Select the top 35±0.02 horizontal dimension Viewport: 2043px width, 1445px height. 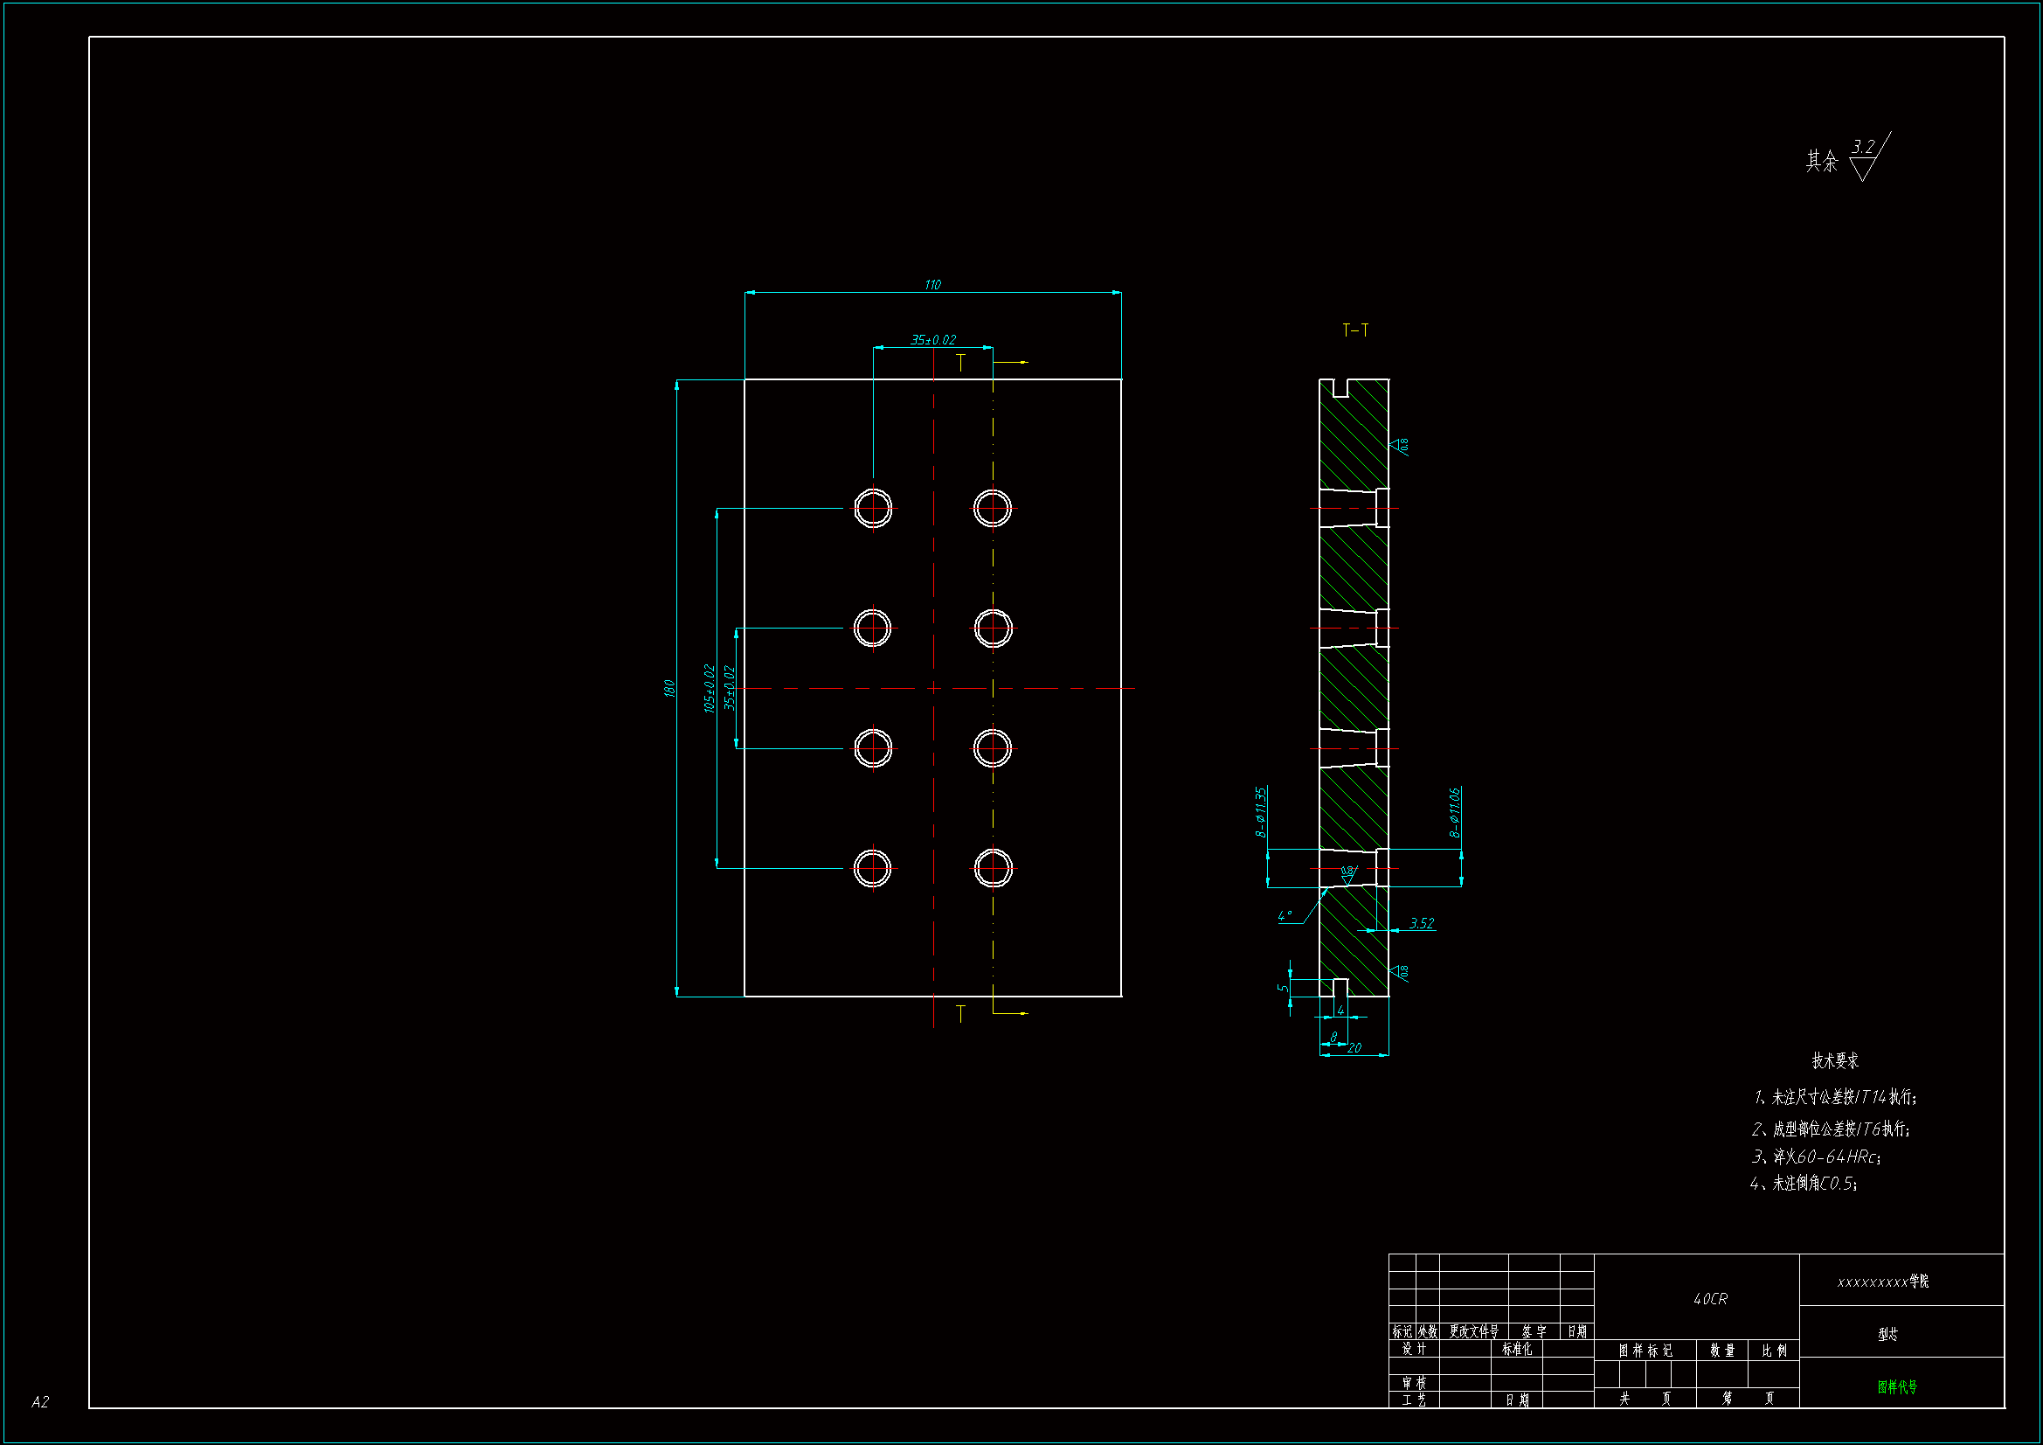[x=932, y=340]
